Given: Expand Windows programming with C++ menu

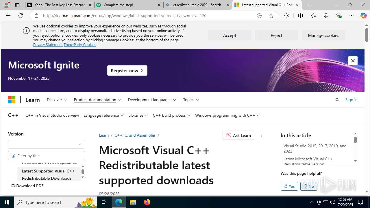Looking at the screenshot, I should pos(227,115).
